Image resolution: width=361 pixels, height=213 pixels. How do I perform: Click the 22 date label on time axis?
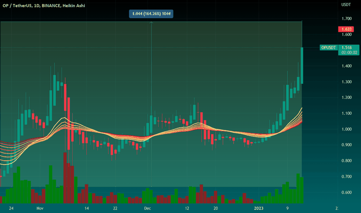tap(115, 208)
